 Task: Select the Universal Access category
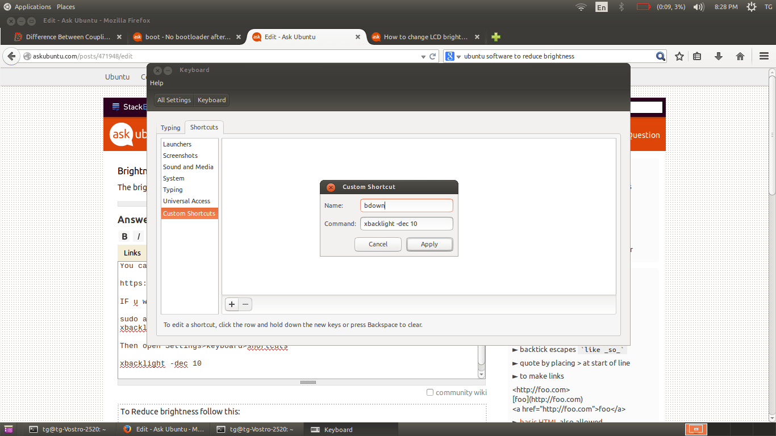pos(189,201)
